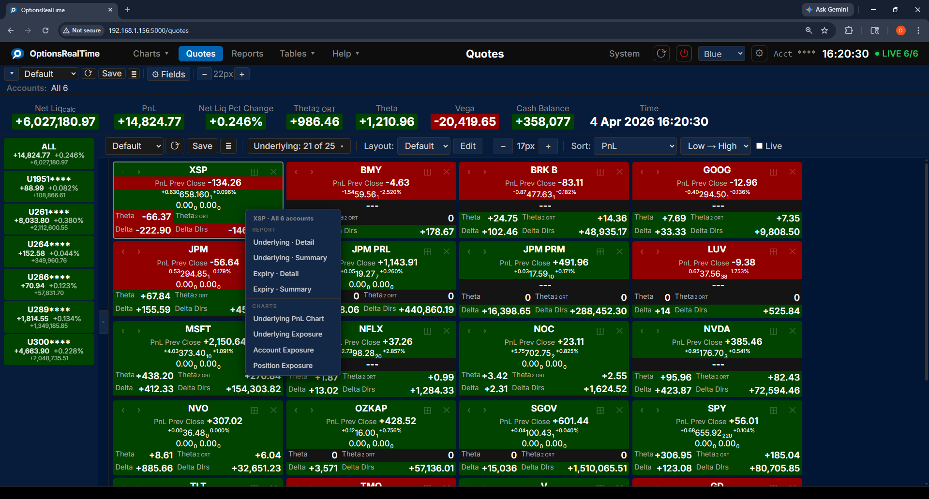Go to the Reports tab
The height and width of the screenshot is (499, 929).
(x=247, y=54)
